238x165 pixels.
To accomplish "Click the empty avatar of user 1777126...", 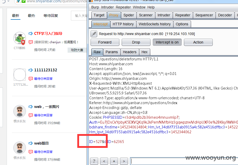I will click(x=20, y=75).
